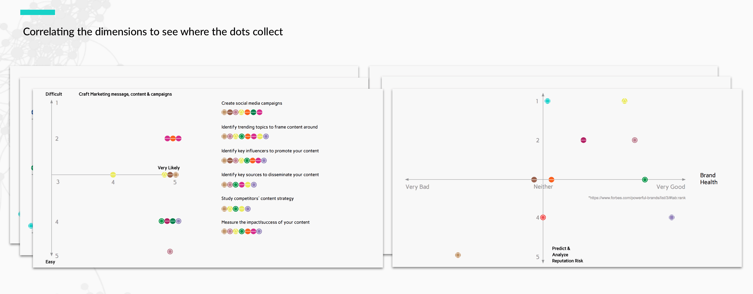
Task: Select the mauve ringed dot at level 5 Easy
Action: tap(170, 251)
